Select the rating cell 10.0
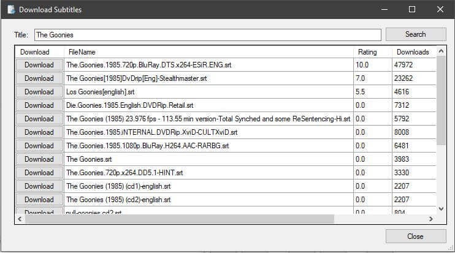Screen dimensions: 455x253 click(373, 65)
